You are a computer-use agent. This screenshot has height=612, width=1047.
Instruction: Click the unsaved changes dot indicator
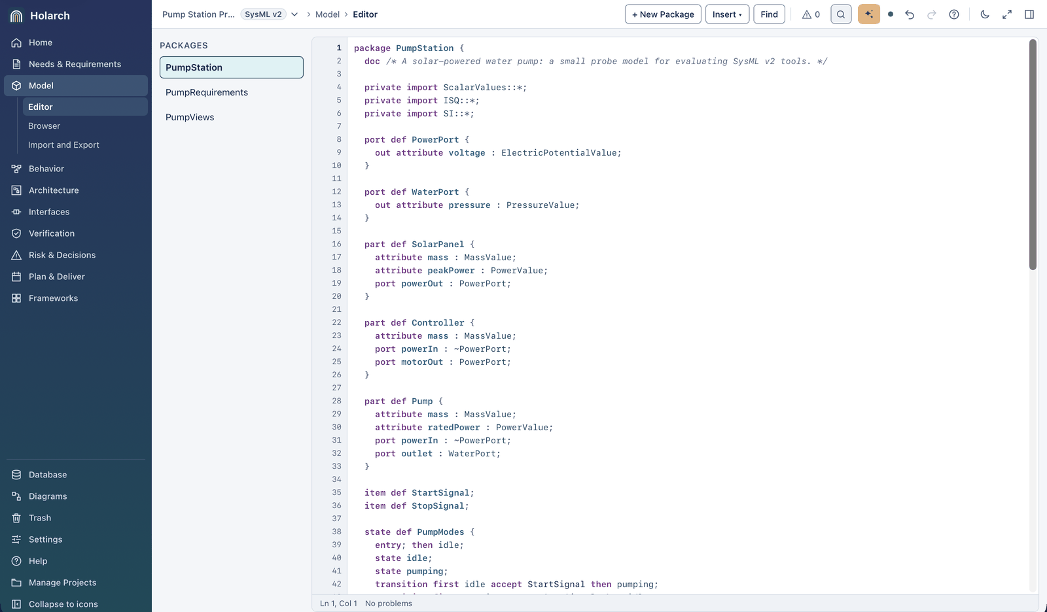[x=891, y=14]
